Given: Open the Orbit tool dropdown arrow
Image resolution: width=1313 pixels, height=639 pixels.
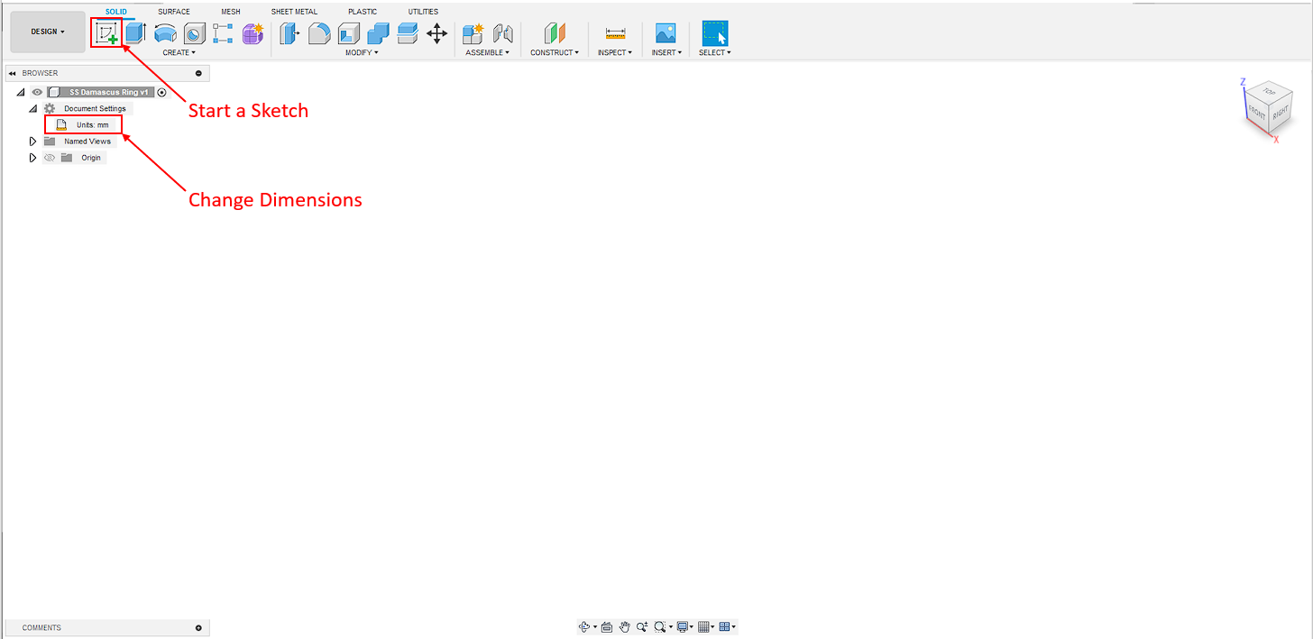Looking at the screenshot, I should tap(595, 627).
